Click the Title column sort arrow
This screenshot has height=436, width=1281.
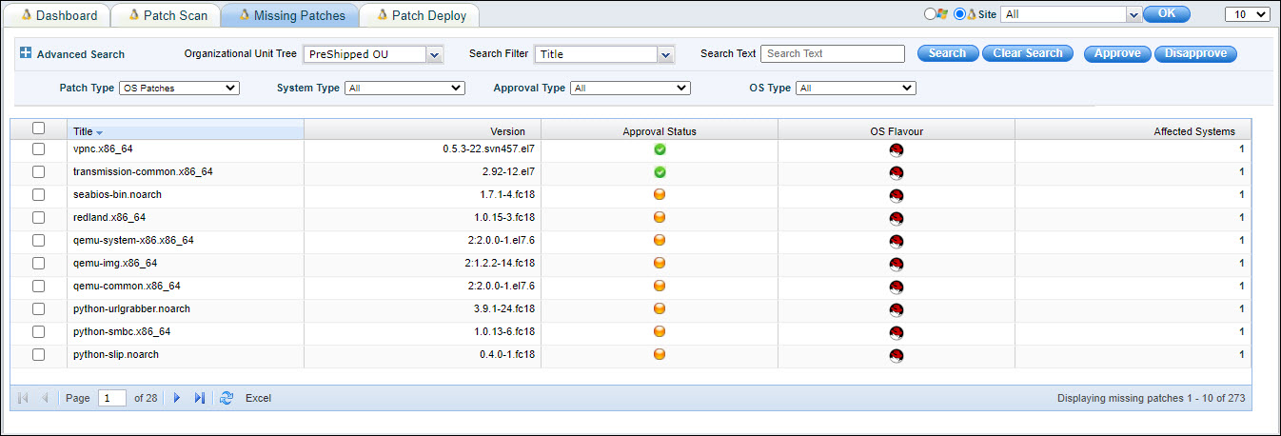click(x=100, y=132)
